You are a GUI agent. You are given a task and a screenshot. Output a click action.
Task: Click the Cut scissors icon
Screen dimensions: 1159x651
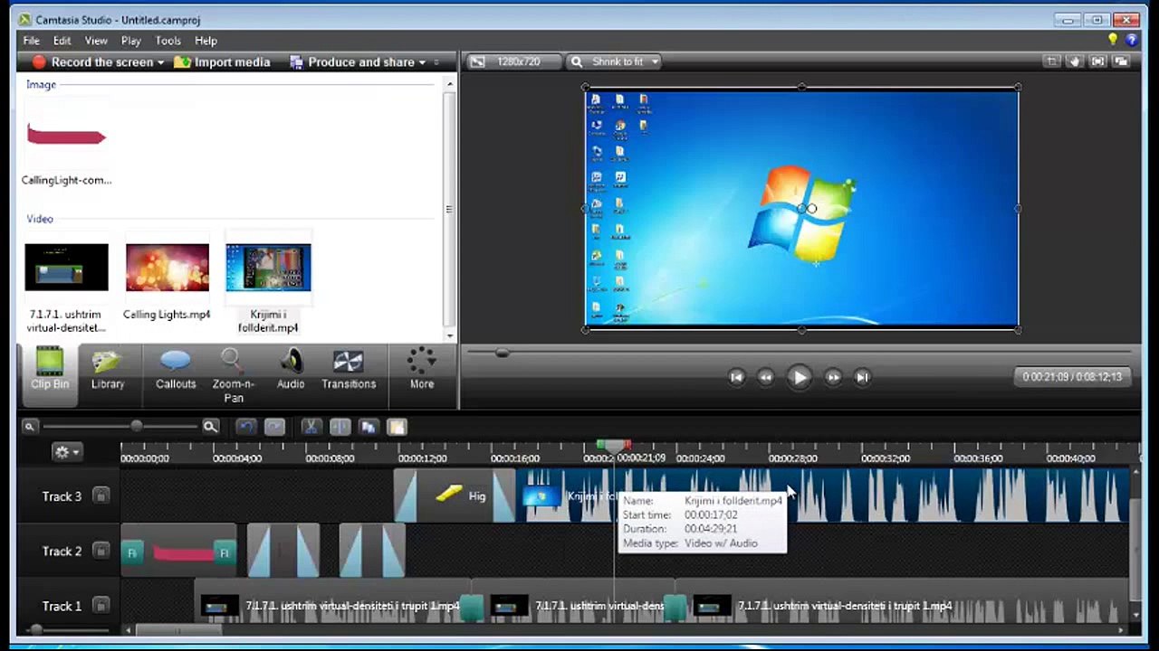311,427
